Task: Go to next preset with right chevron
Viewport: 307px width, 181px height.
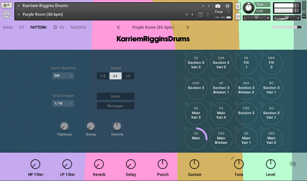Action: [188, 27]
